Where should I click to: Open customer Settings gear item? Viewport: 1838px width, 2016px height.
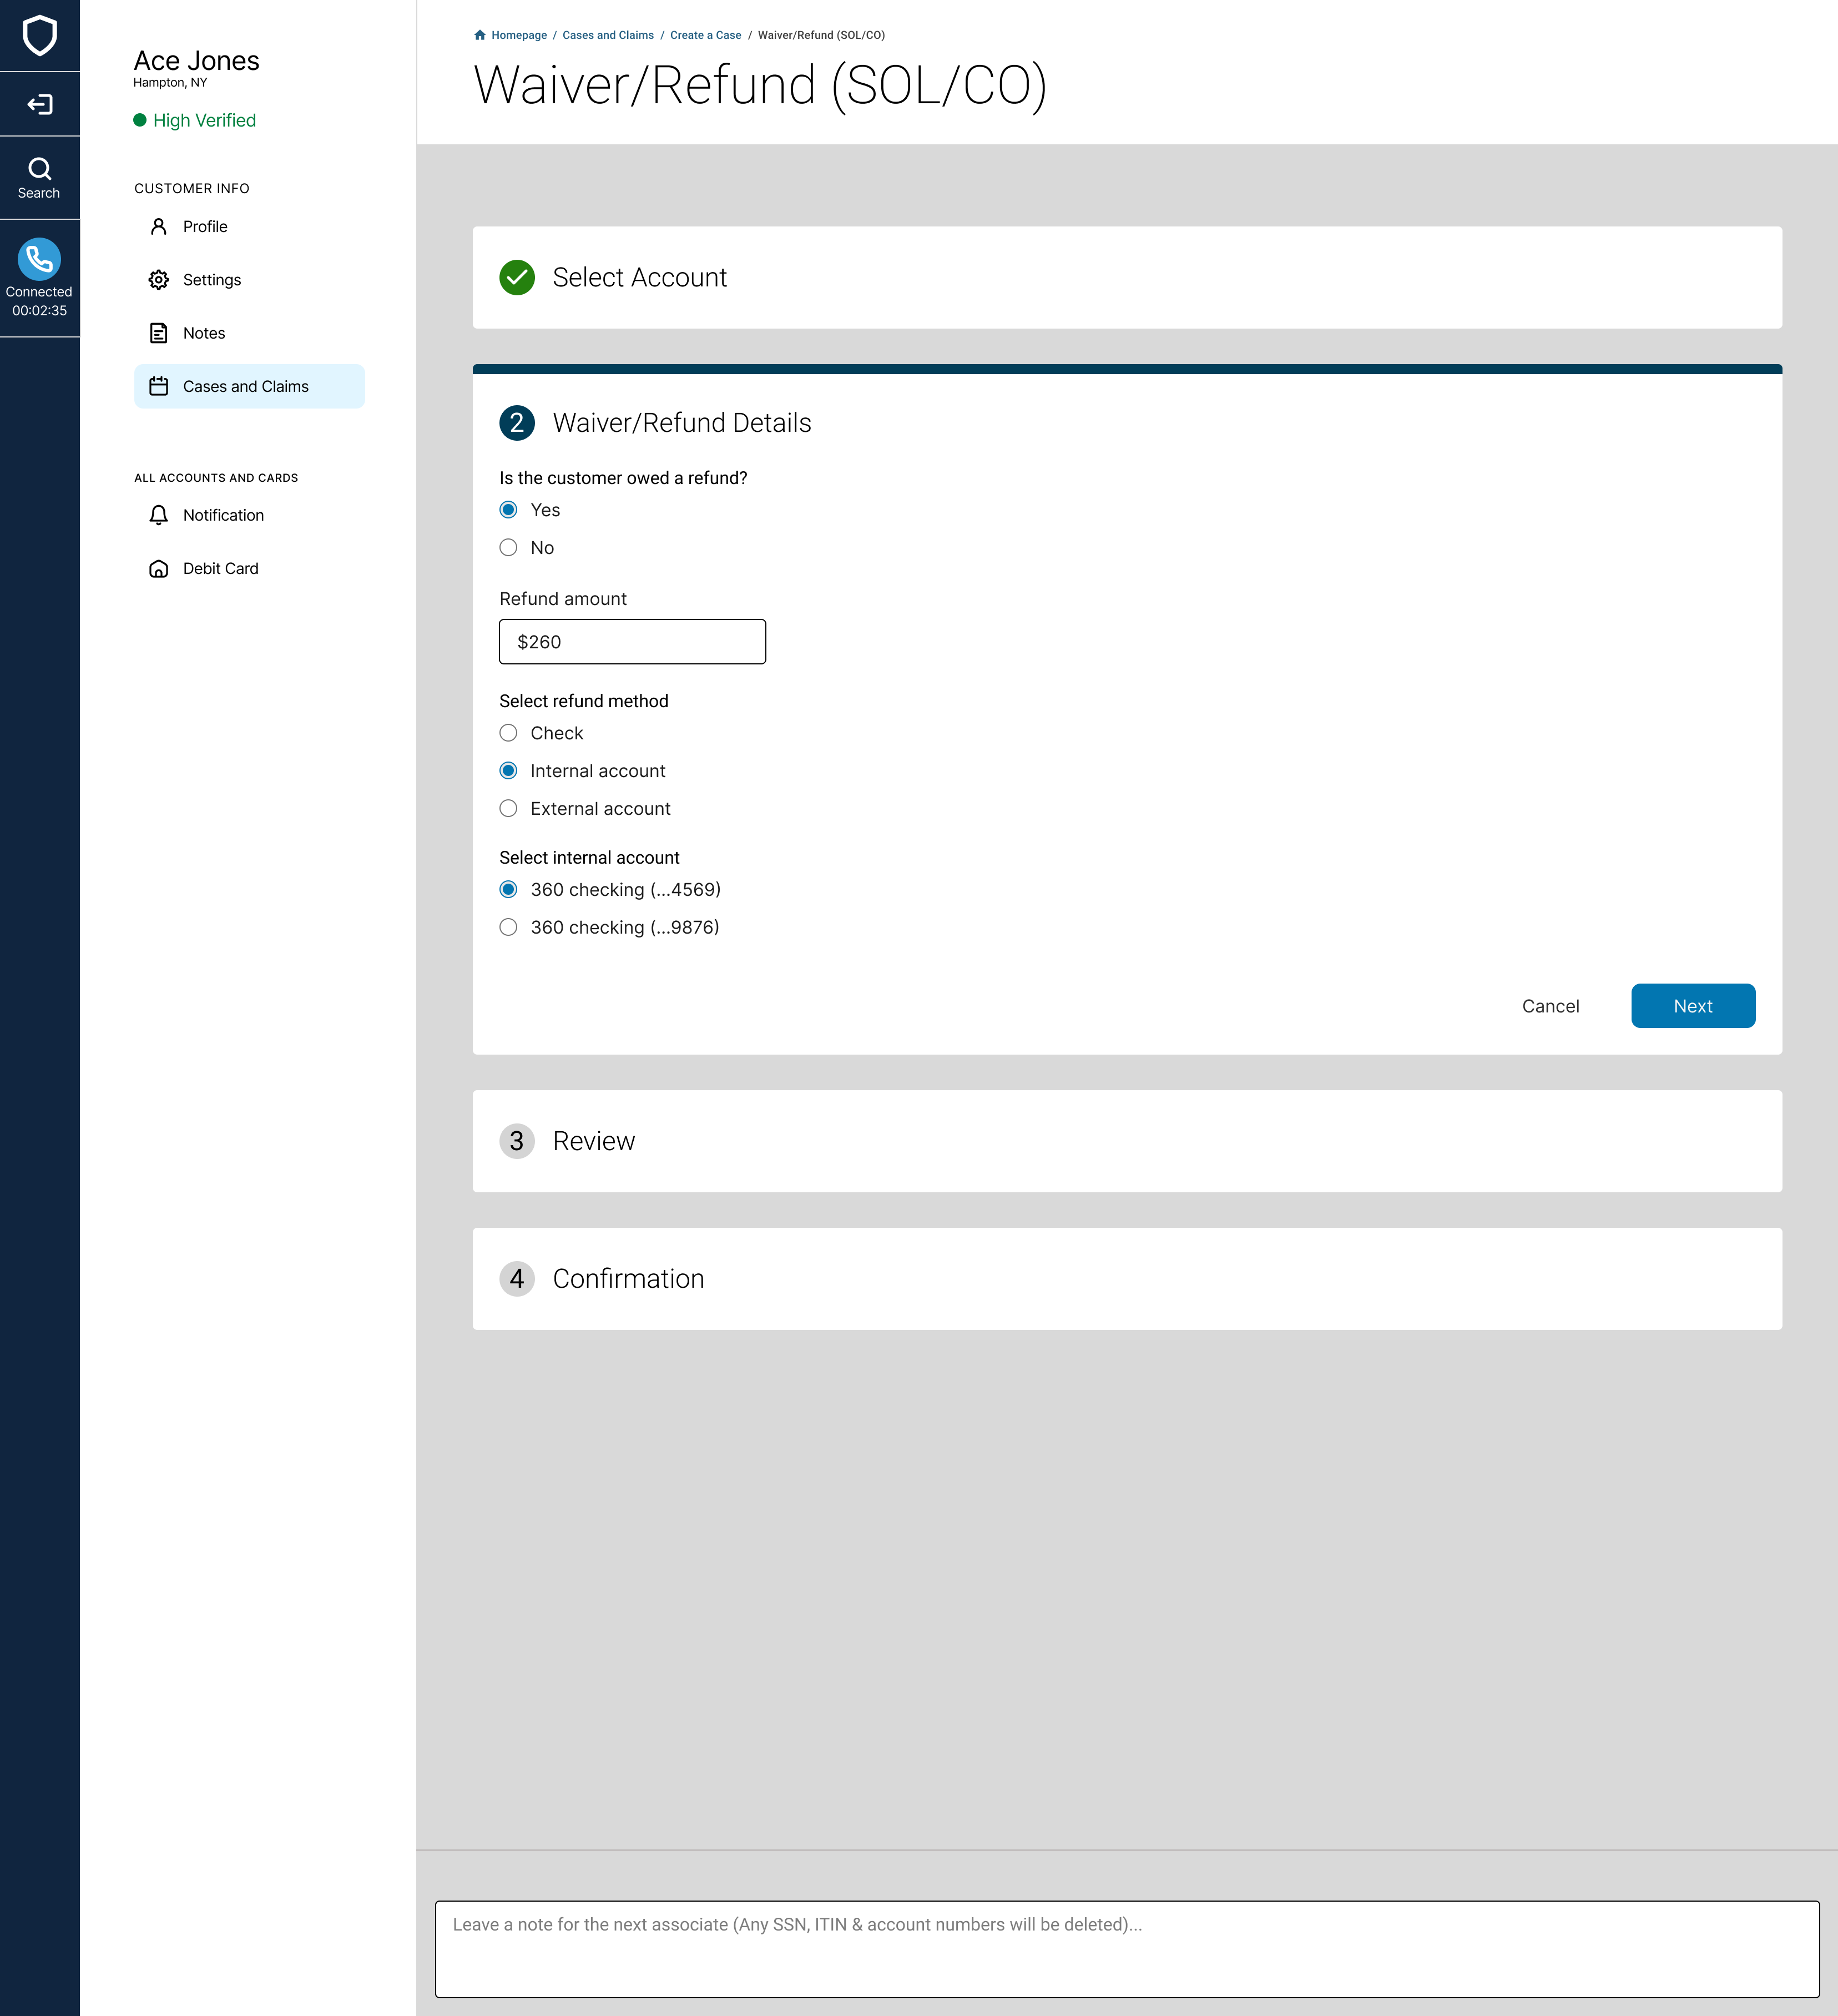(x=211, y=280)
